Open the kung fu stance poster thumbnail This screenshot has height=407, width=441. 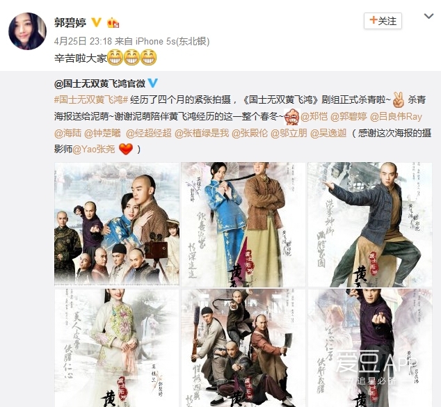coord(370,225)
